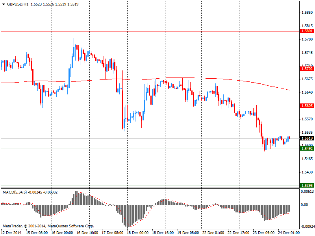Click the 1.5850 price scale value

pos(307,13)
